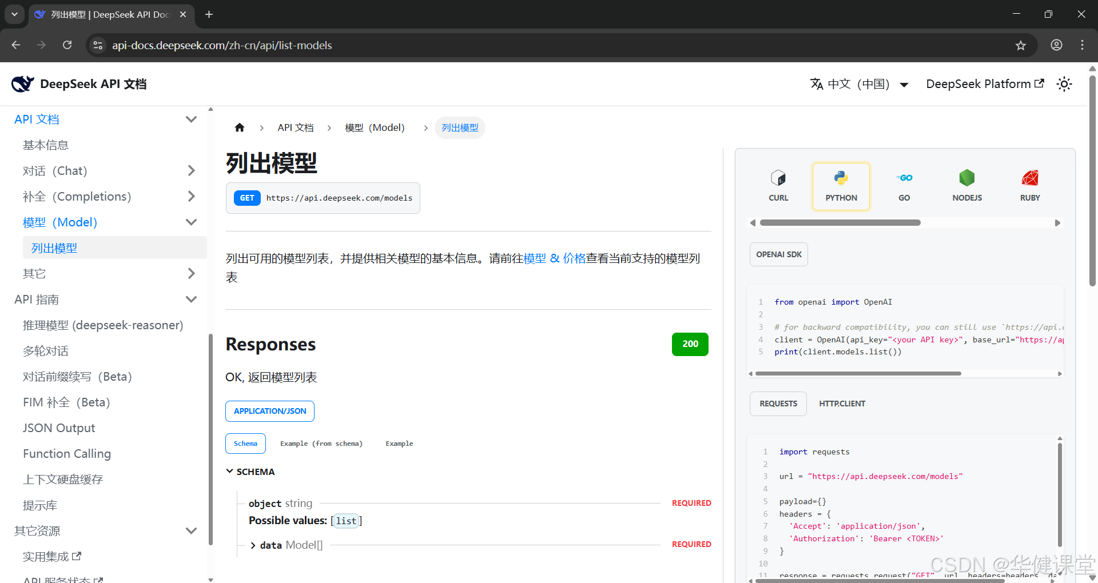Bookmark this page star icon
Screen dimensions: 1098x583
coord(1021,45)
